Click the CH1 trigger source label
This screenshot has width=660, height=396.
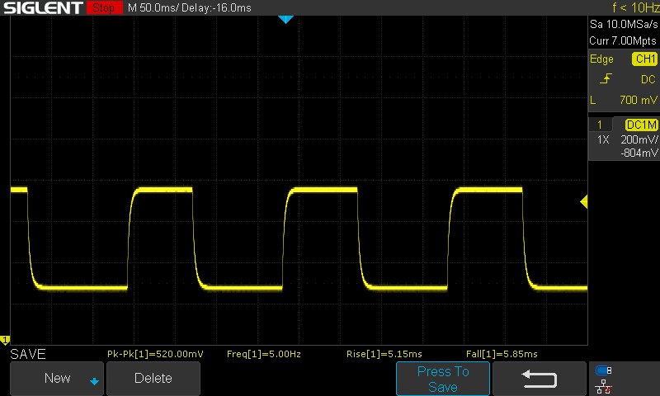pos(645,59)
